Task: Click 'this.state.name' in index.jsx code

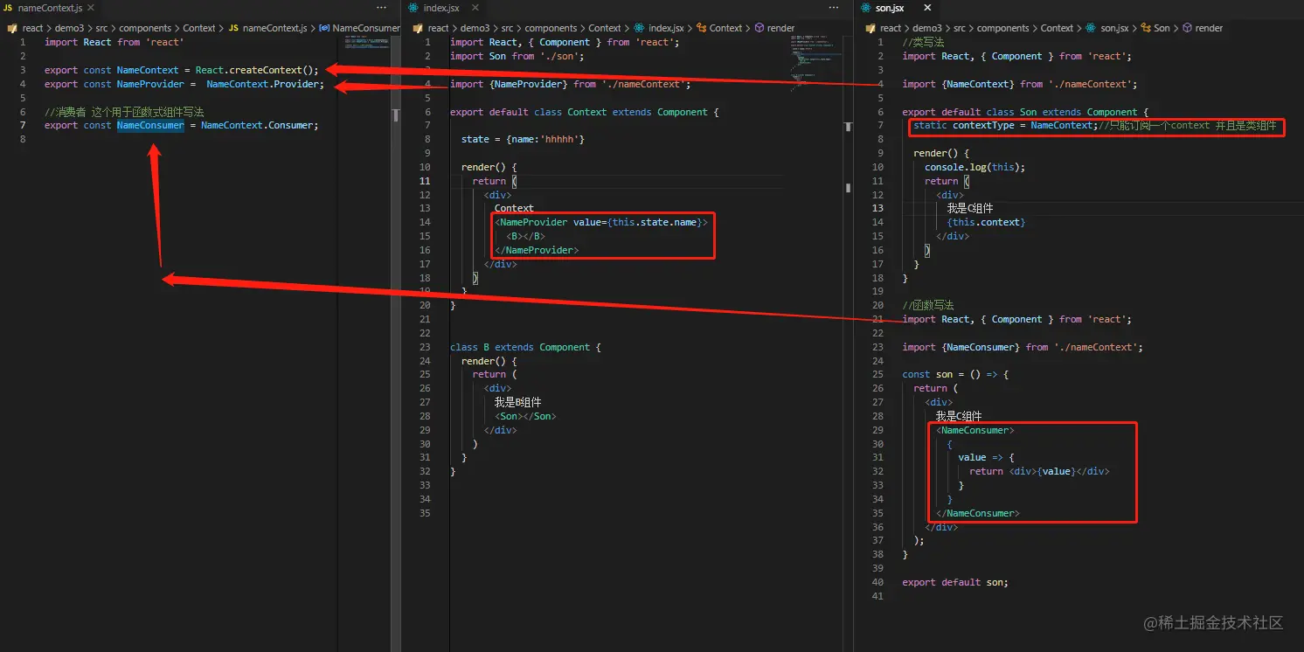Action: pyautogui.click(x=656, y=222)
